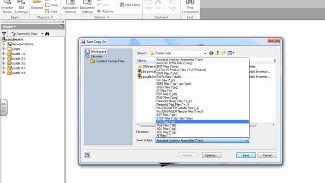Image resolution: width=325 pixels, height=183 pixels.
Task: Click the Options... button
Action: point(212,155)
